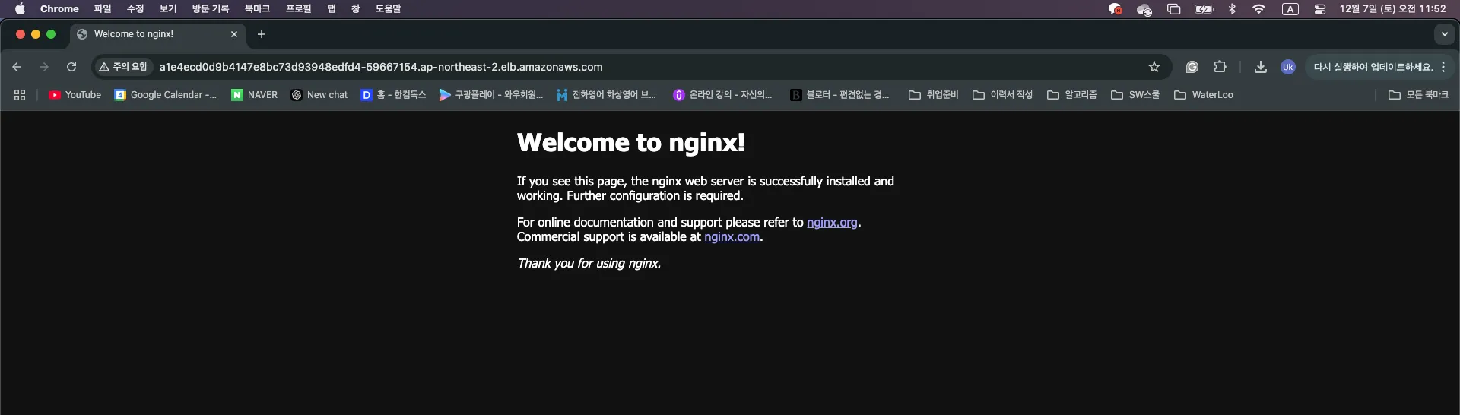This screenshot has width=1460, height=415.
Task: Click the Wi-Fi status icon
Action: click(1259, 9)
